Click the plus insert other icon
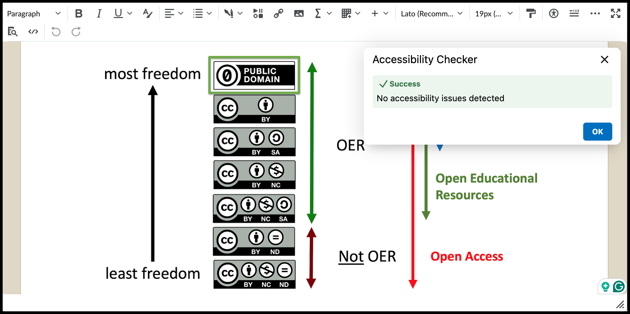The width and height of the screenshot is (630, 314). [x=375, y=14]
